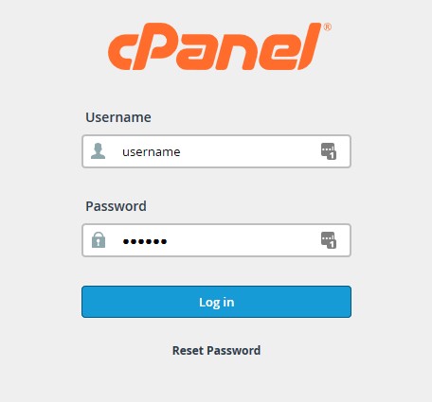
Task: Click the blank space after 'username' in its field
Action: point(249,151)
